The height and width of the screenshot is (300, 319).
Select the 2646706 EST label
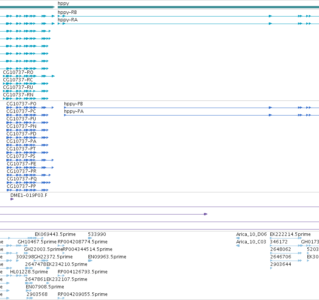point(280,257)
